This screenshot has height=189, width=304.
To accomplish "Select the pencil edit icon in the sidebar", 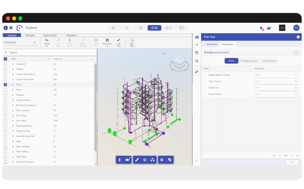I will (x=197, y=71).
